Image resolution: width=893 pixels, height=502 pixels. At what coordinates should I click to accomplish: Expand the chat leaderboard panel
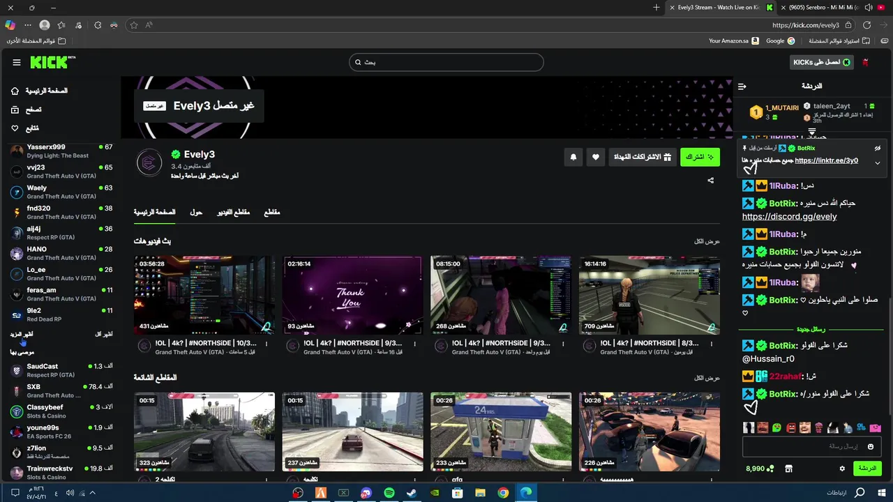click(x=811, y=131)
